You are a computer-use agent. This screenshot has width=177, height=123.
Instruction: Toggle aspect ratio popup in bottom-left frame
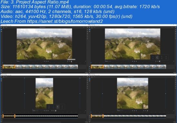[56, 111]
